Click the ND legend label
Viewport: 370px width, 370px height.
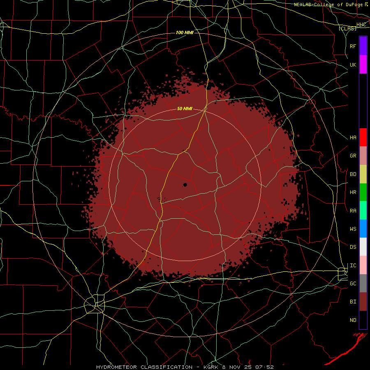tap(353, 320)
